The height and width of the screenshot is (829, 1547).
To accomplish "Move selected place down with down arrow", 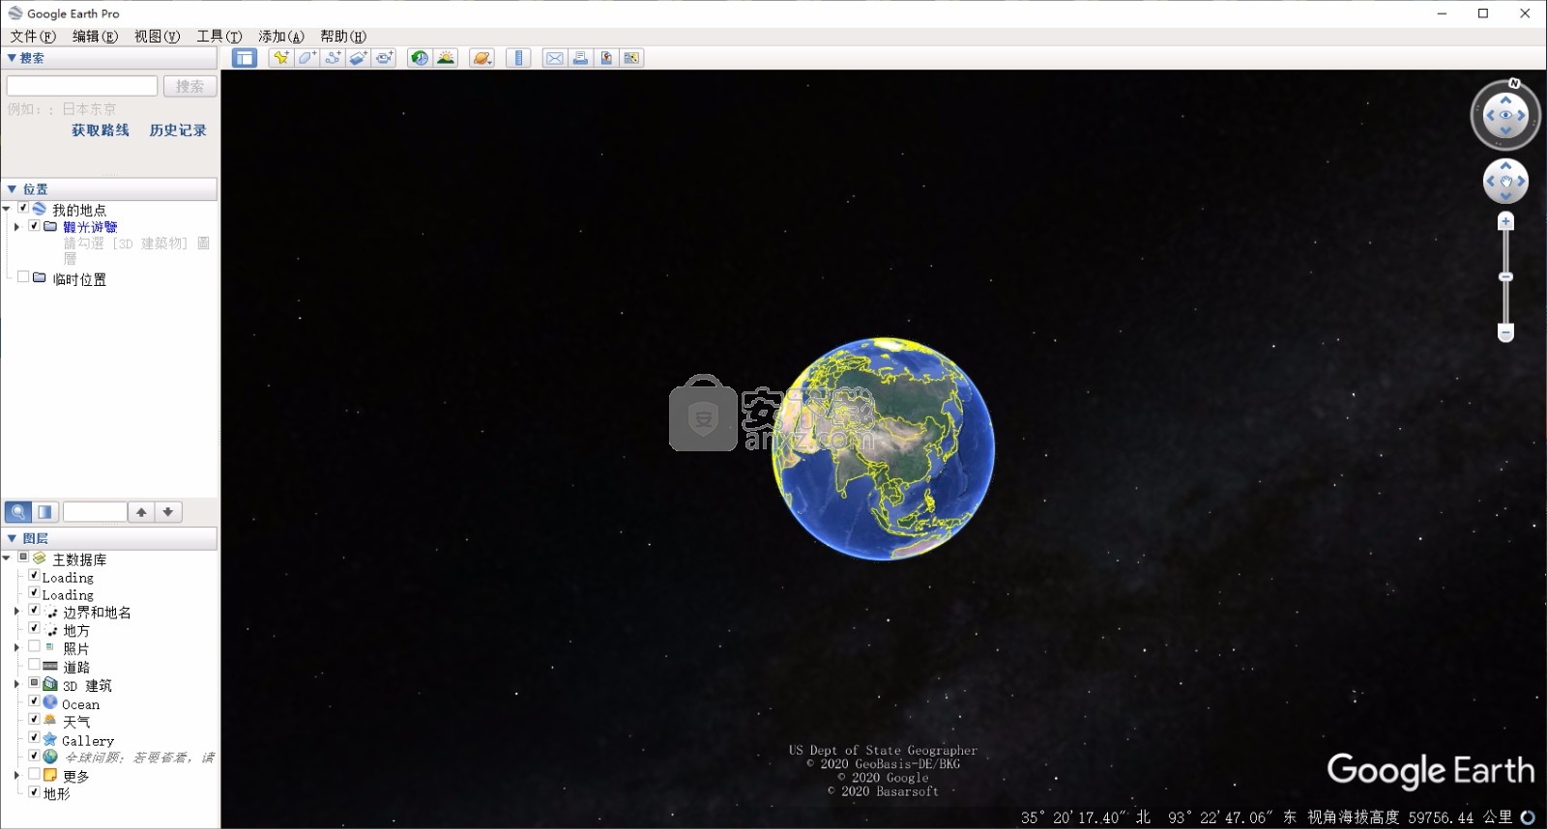I will 168,512.
